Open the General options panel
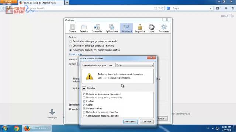 (x=73, y=28)
